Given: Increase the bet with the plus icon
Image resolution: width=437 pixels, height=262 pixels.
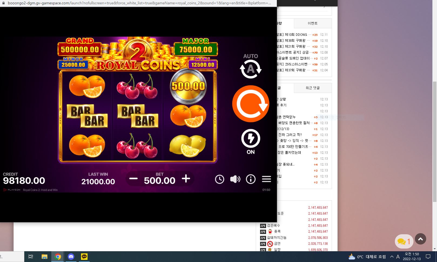Looking at the screenshot, I should coord(186,179).
